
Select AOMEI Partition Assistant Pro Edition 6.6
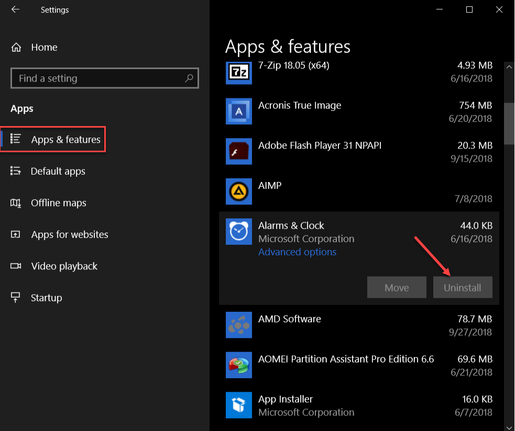pyautogui.click(x=346, y=359)
